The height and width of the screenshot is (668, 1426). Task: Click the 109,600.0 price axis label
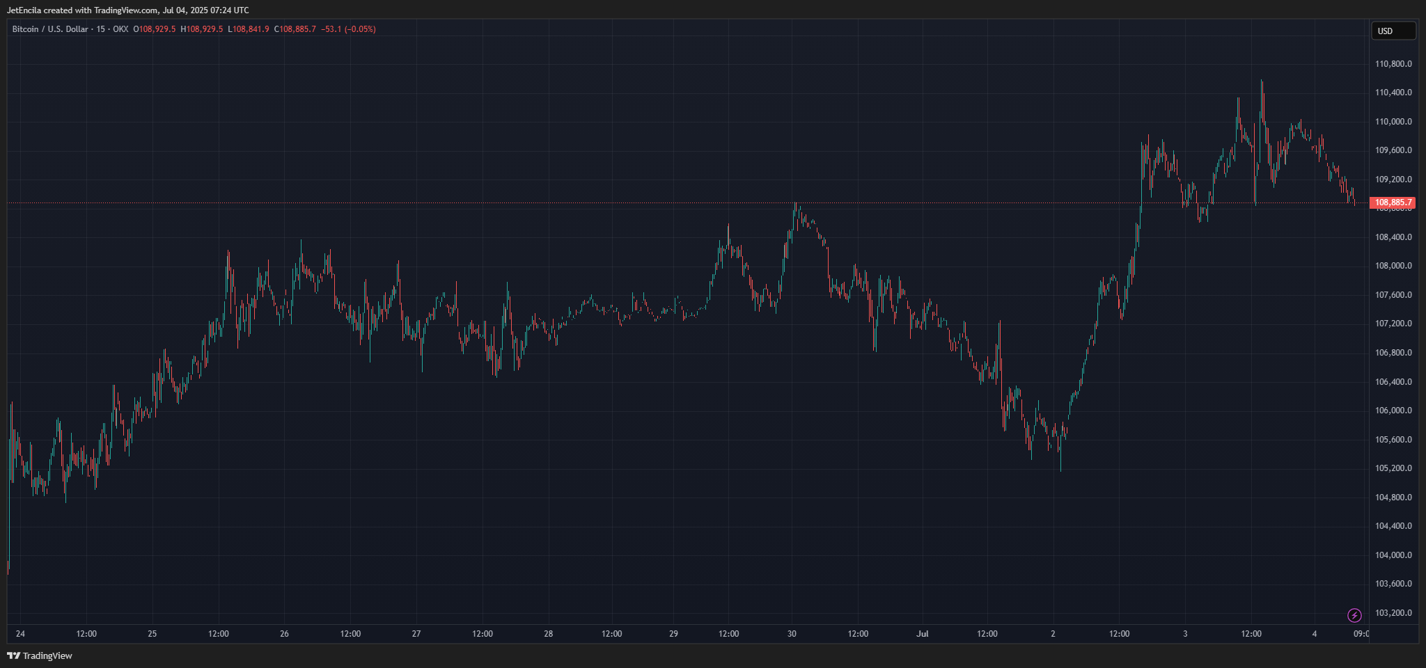click(x=1393, y=150)
